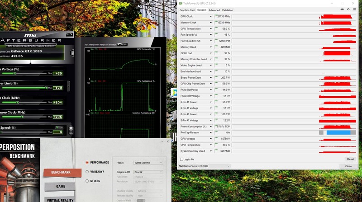Open the Fan Speed (%) sensor dropdown
This screenshot has height=202, width=362.
[x=210, y=35]
